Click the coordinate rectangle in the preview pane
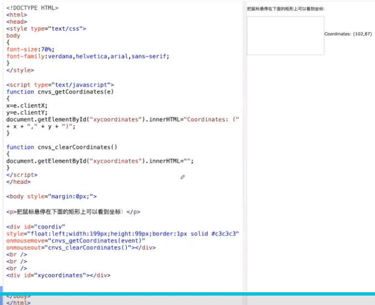Screen dimensions: 375x305 coord(286,35)
